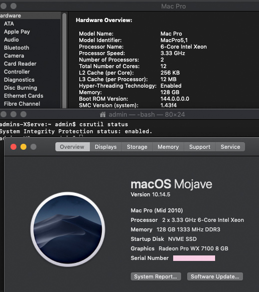Click the Hyper-Threading Technology value Enabled
The image size is (259, 292).
tap(171, 86)
